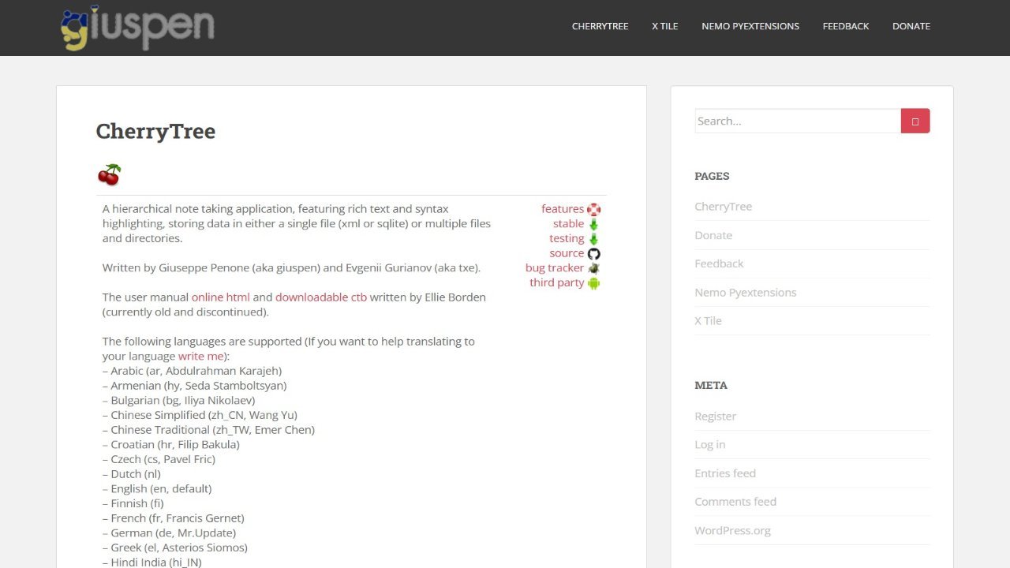
Task: Open the X Tile navigation menu item
Action: coord(665,26)
